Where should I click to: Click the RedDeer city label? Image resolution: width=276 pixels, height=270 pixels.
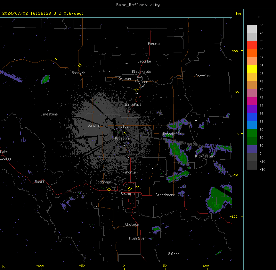pyautogui.click(x=141, y=82)
